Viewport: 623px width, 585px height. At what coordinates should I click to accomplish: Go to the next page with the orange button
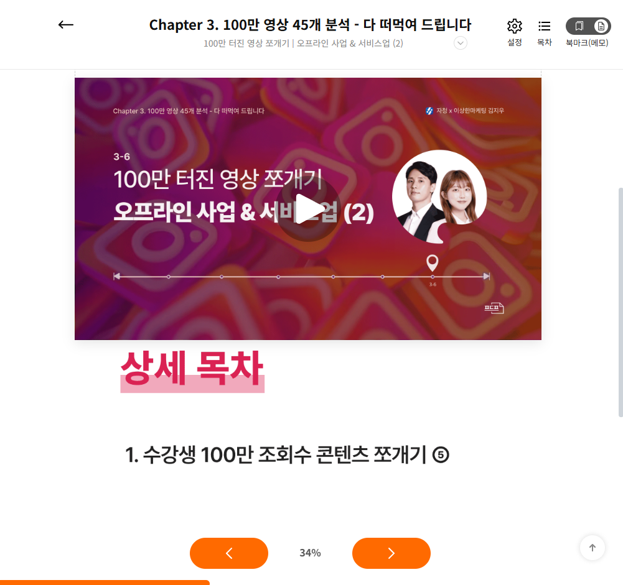click(x=391, y=553)
